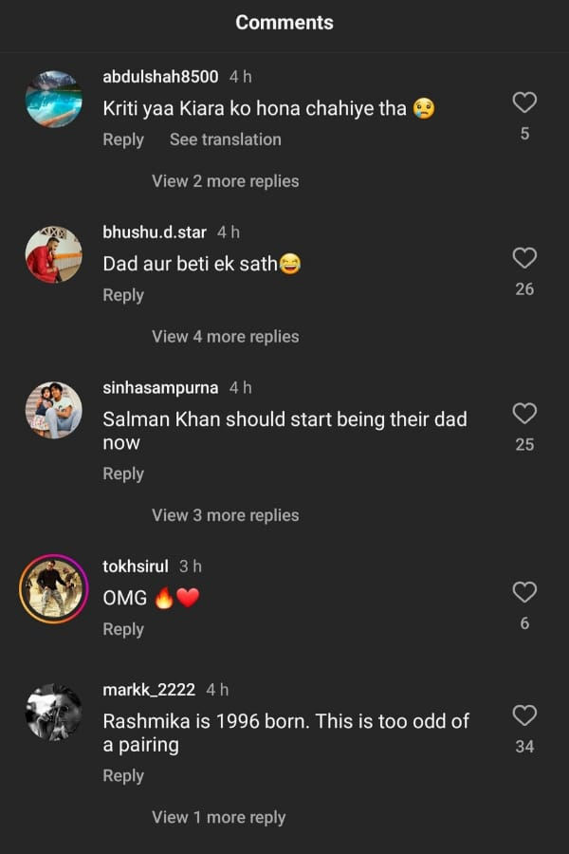Expand 4 more replies under bhushu.d.star's comment
This screenshot has height=854, width=569.
coord(225,336)
